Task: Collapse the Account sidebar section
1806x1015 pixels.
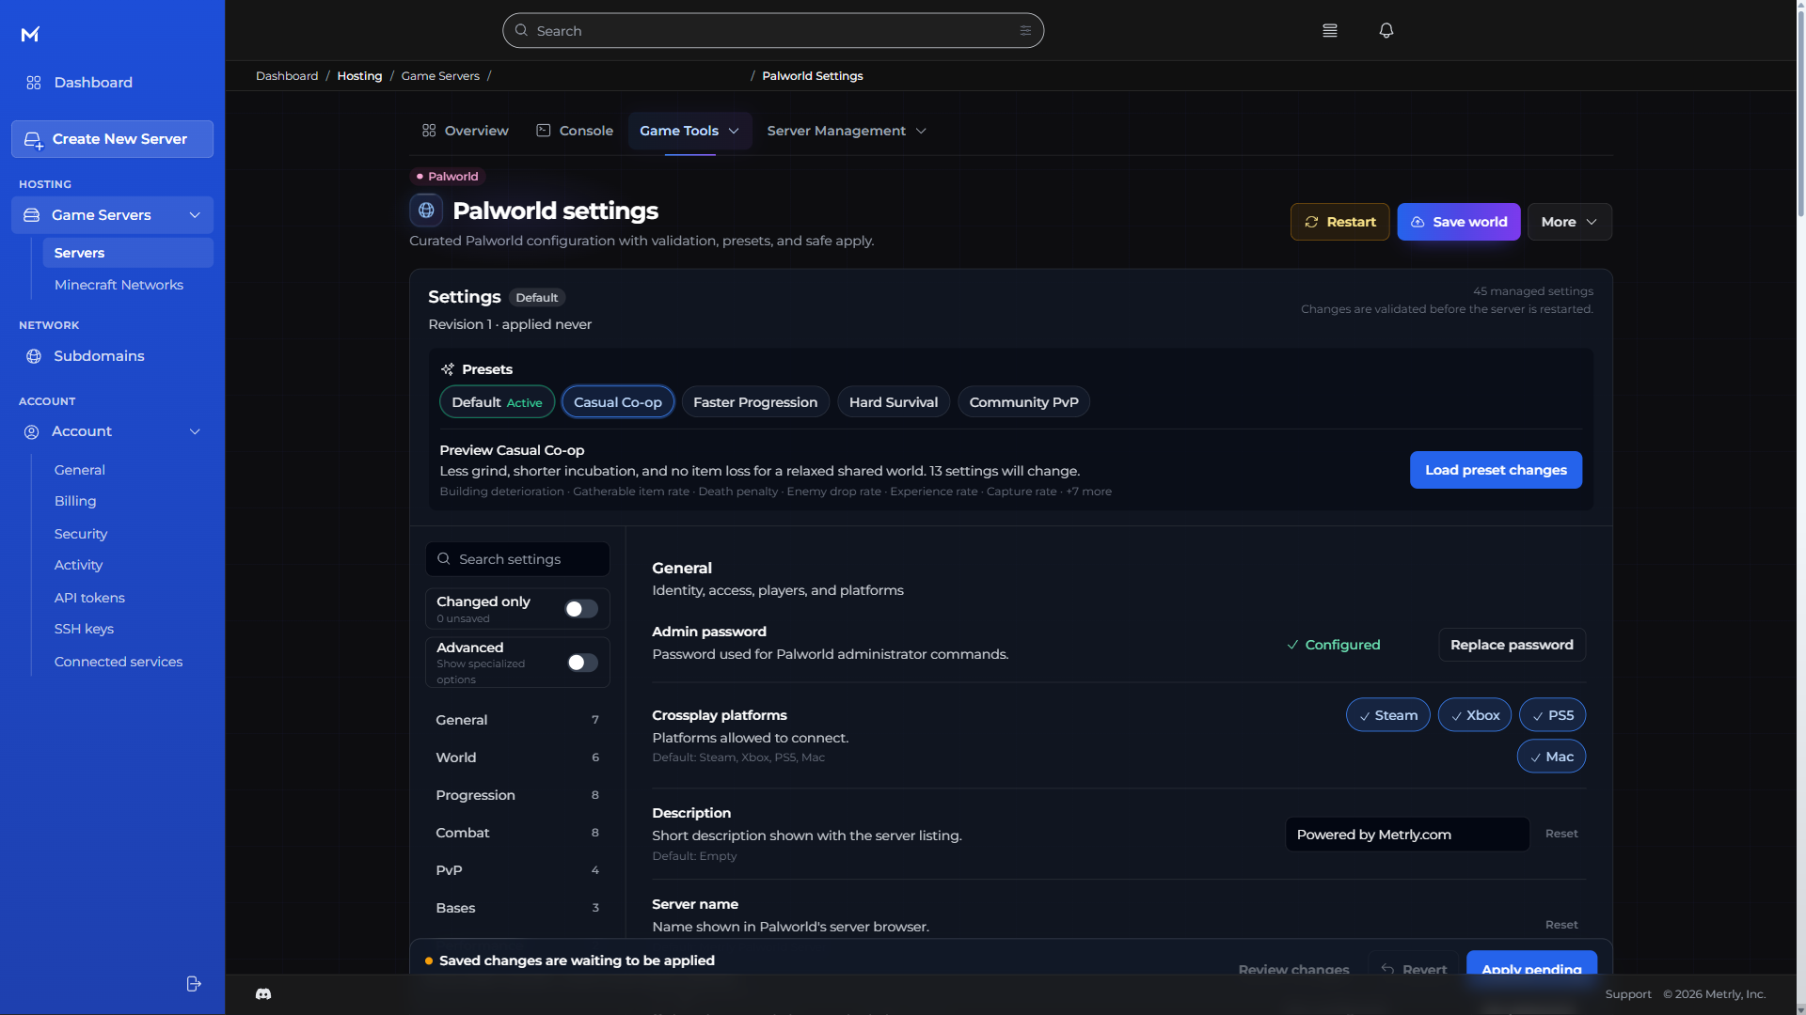Action: click(195, 431)
